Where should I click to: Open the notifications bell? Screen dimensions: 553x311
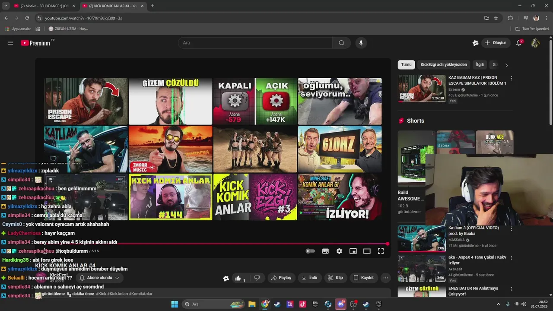[519, 43]
